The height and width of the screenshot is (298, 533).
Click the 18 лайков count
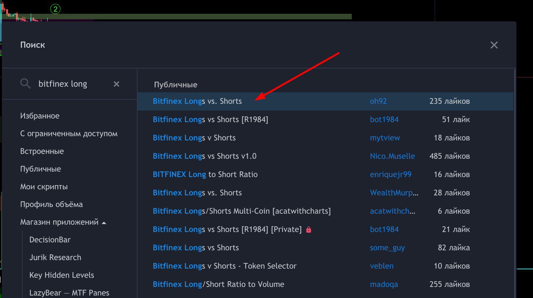point(452,138)
